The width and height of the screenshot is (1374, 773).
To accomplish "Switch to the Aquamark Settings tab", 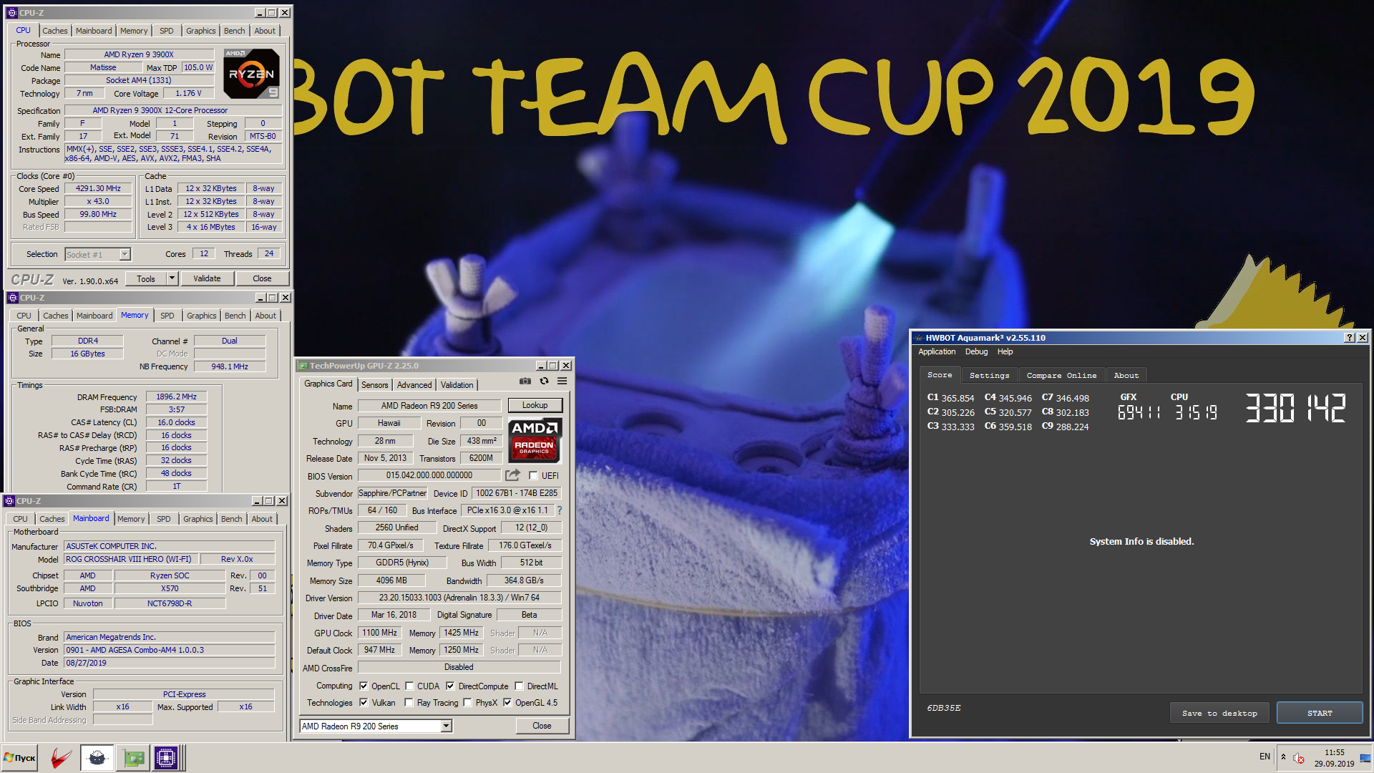I will tap(989, 375).
